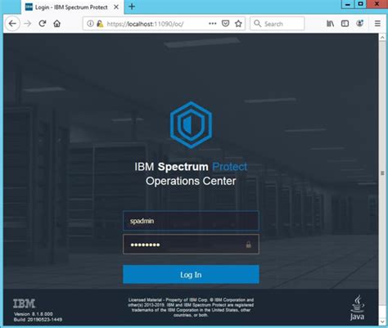
Task: Click the IBM logo in footer
Action: [x=25, y=303]
